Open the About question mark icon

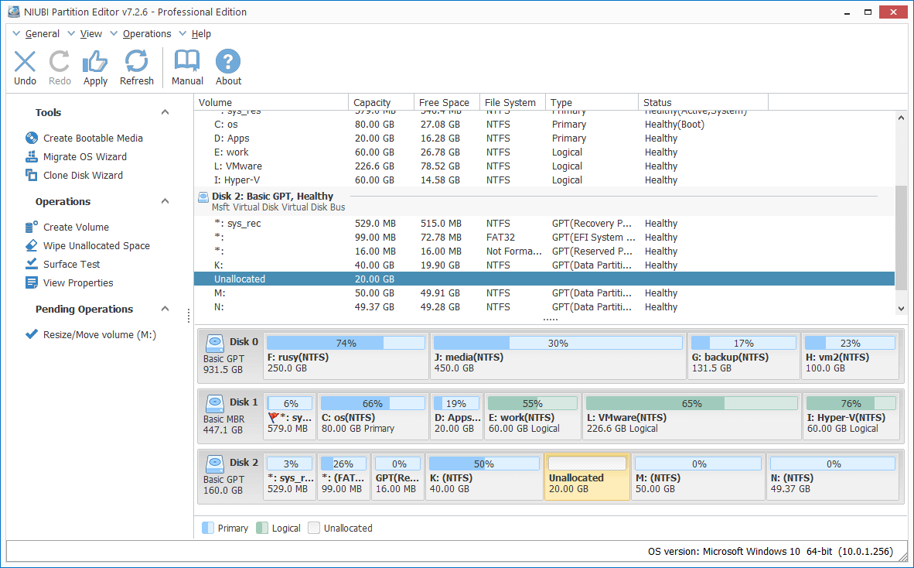click(228, 63)
